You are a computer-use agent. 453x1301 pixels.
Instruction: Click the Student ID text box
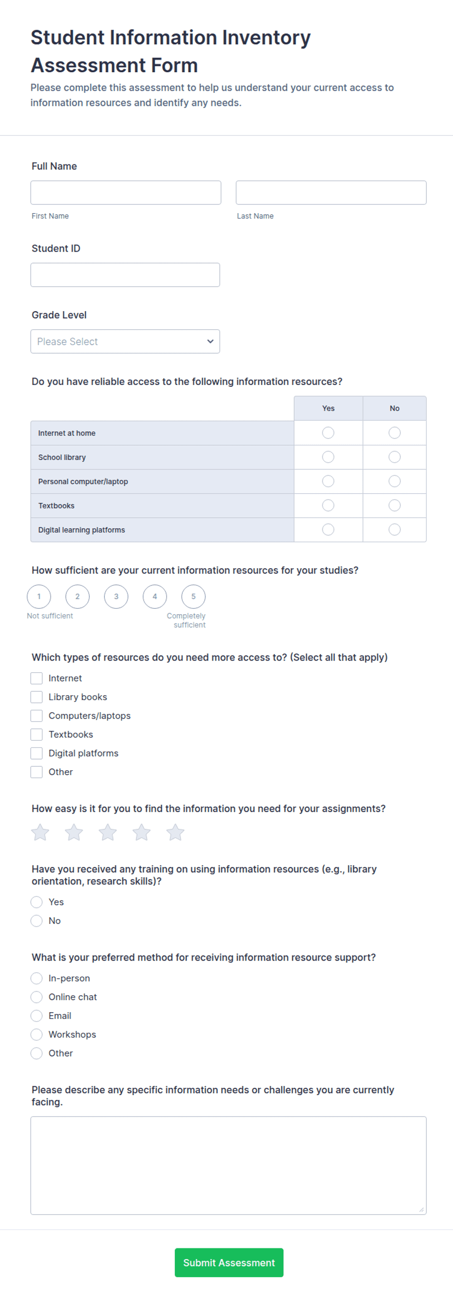pyautogui.click(x=125, y=275)
